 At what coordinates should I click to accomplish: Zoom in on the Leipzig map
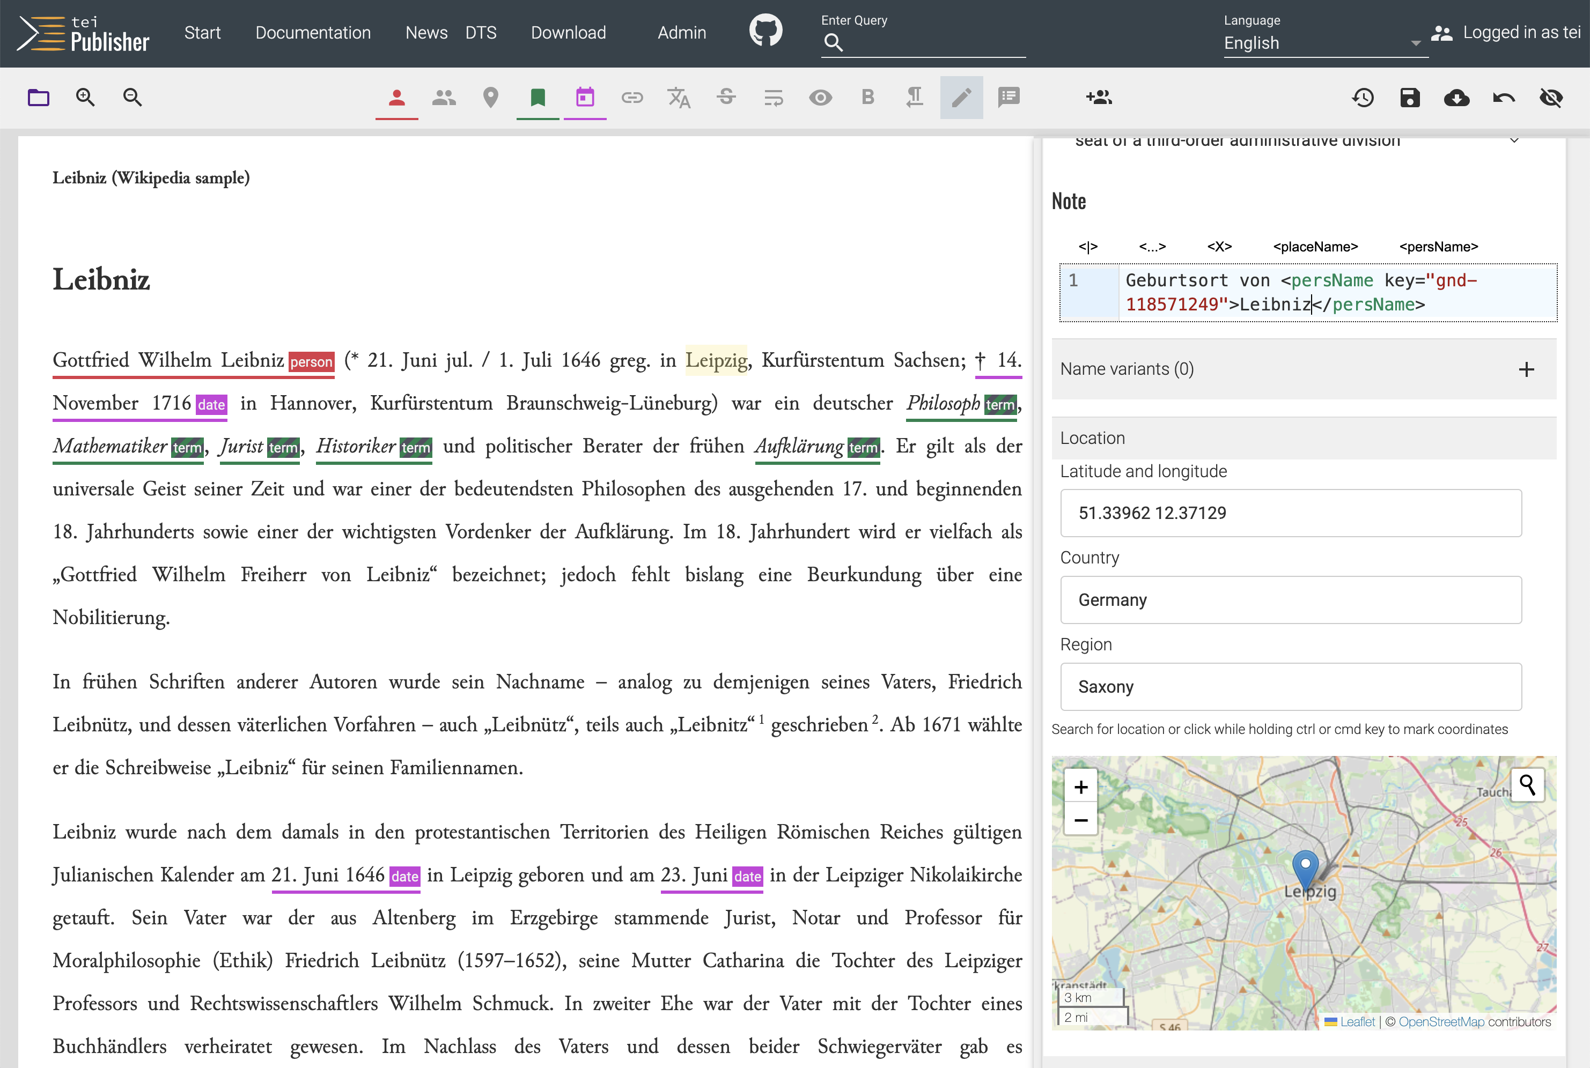[1081, 787]
